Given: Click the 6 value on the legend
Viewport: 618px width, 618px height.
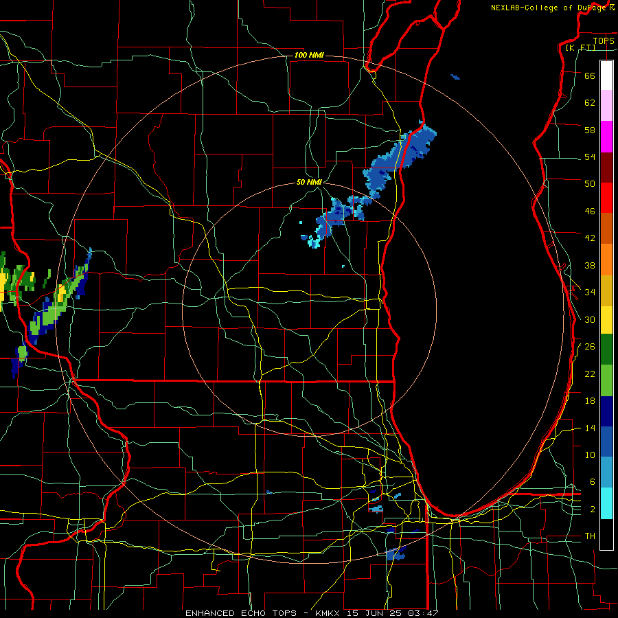Looking at the screenshot, I should point(593,481).
